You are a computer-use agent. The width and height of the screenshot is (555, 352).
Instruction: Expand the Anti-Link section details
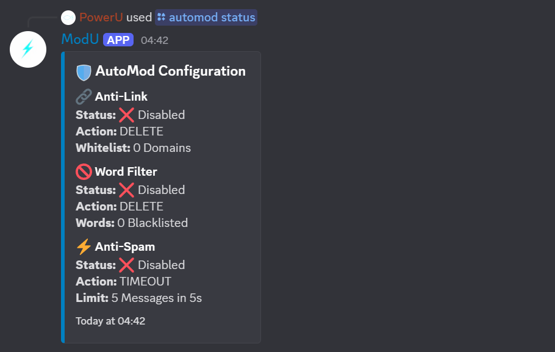tap(121, 96)
